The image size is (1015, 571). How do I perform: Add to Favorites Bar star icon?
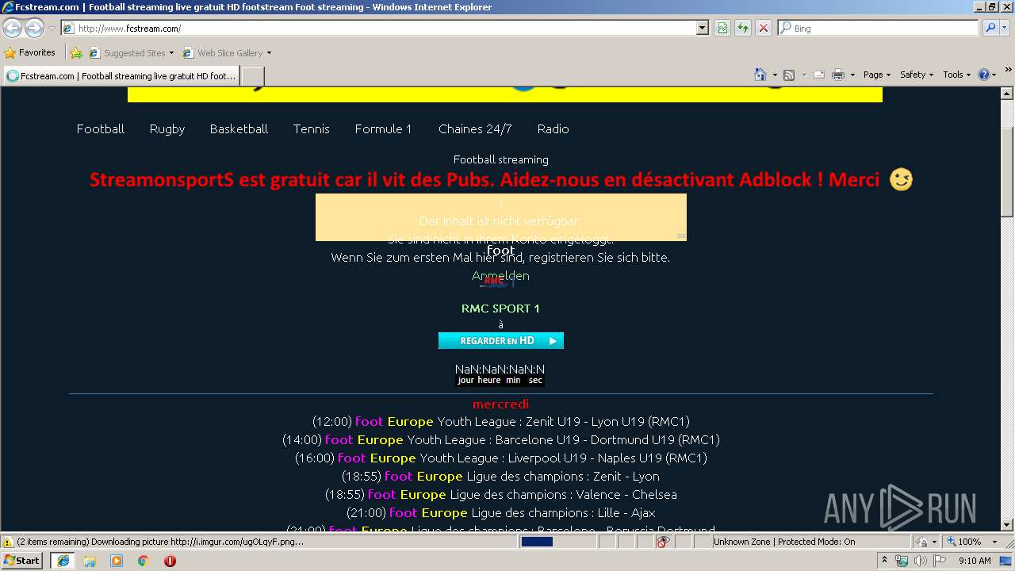click(76, 53)
